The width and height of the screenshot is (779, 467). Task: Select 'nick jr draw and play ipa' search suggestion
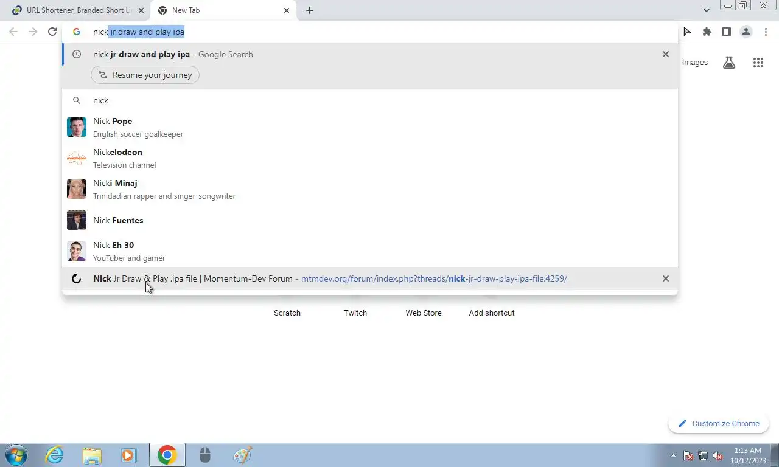370,54
